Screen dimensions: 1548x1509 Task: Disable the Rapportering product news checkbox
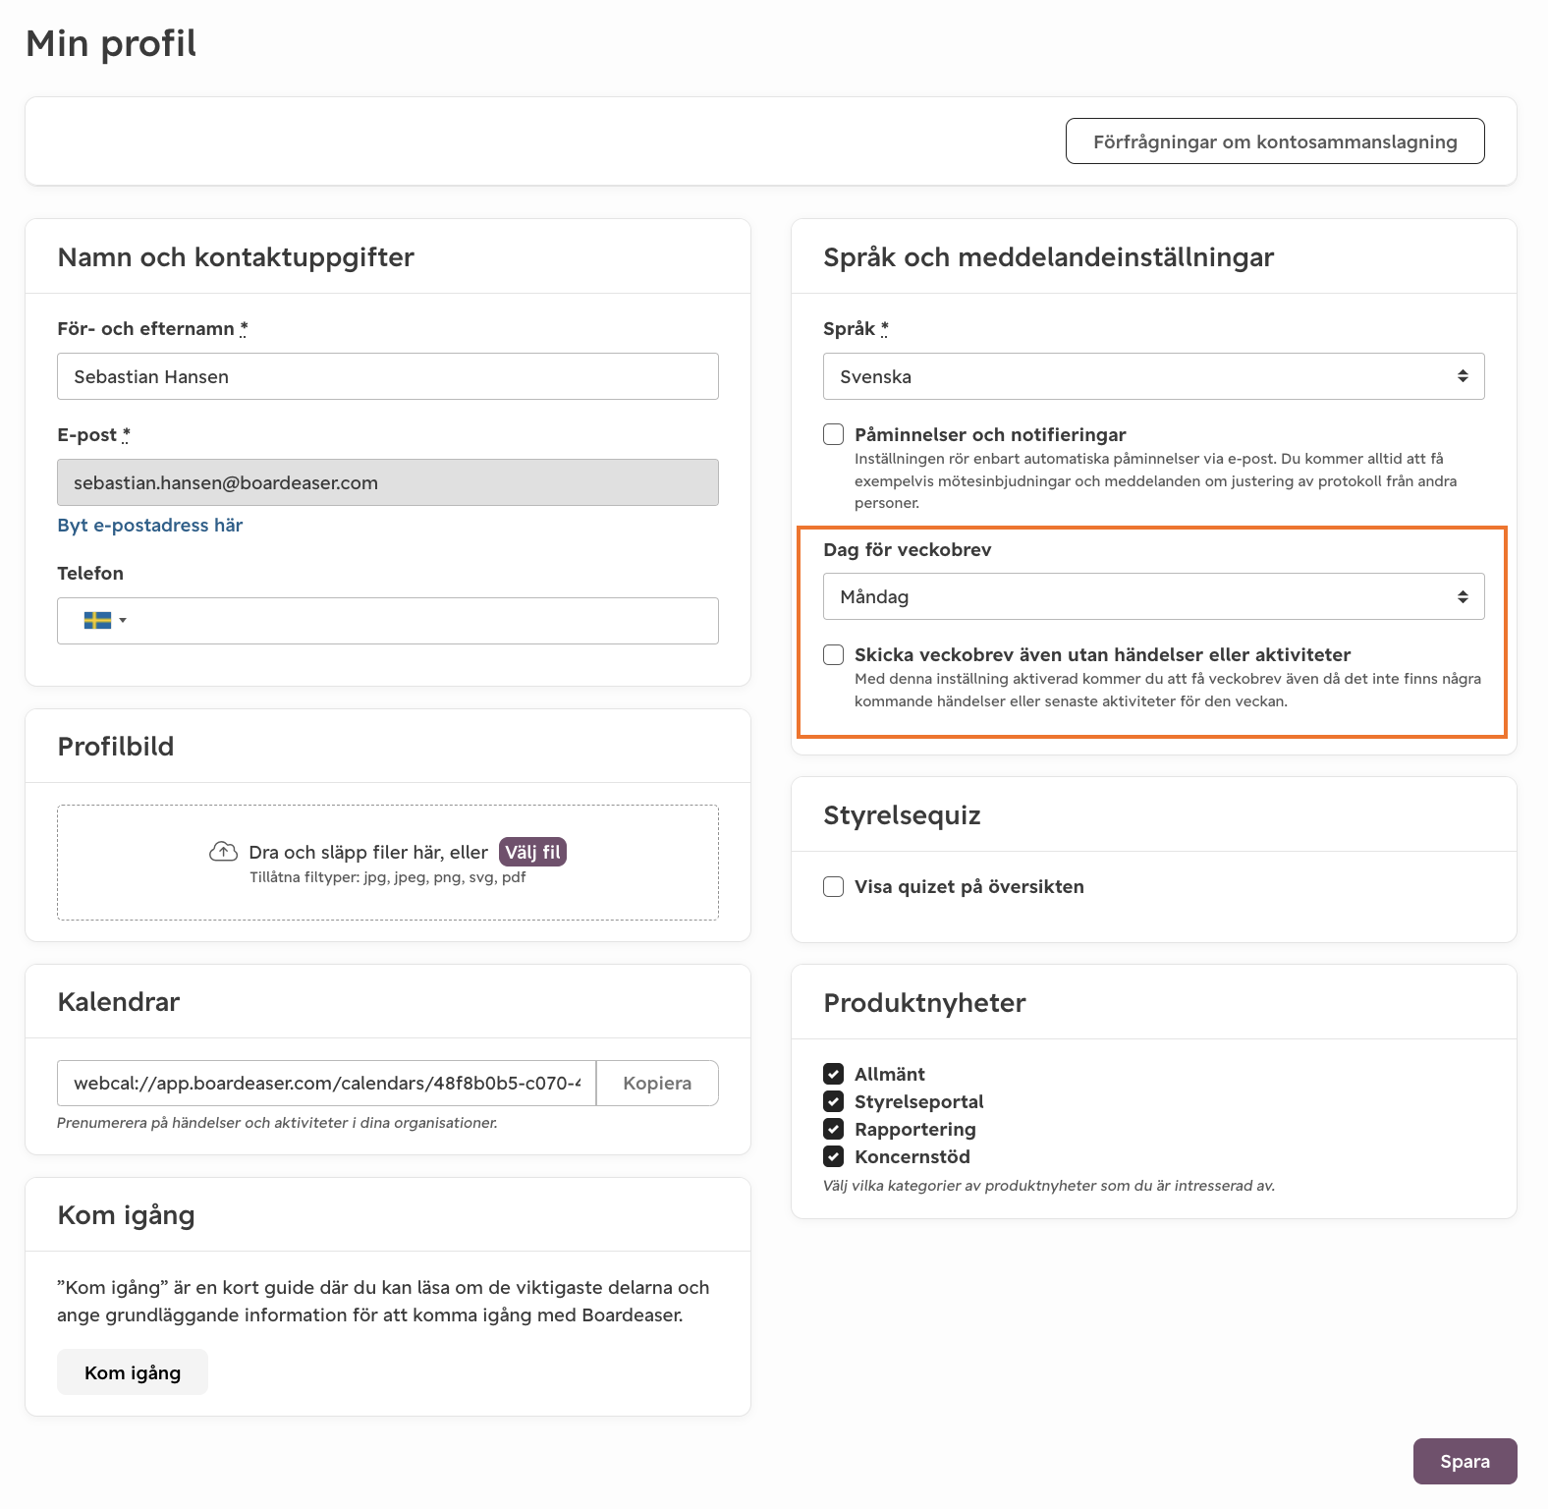pos(834,1129)
